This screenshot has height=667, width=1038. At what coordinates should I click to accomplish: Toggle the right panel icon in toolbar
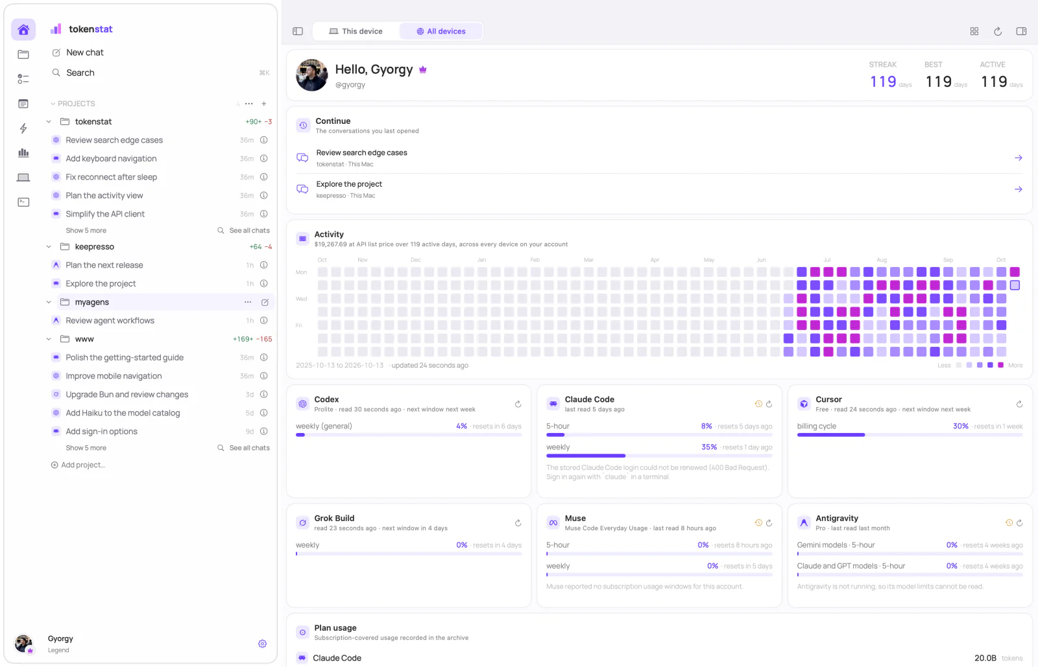1021,31
